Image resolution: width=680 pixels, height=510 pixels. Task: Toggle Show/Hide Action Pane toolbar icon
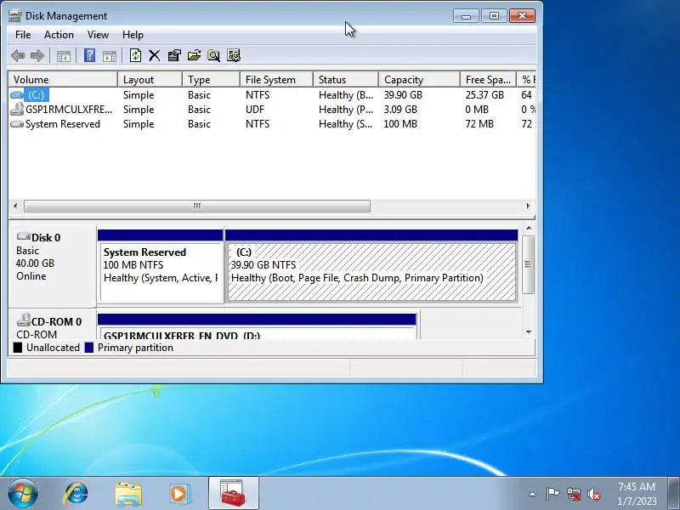click(x=110, y=56)
